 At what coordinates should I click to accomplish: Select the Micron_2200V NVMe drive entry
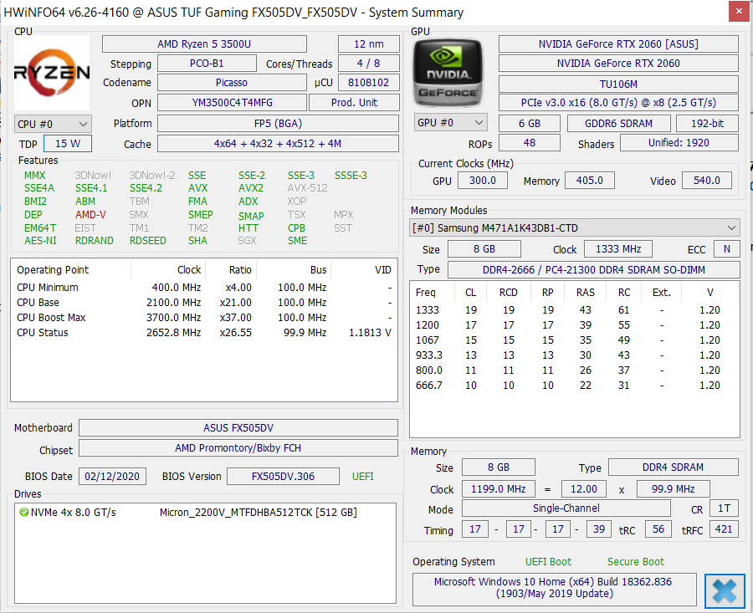coord(205,512)
